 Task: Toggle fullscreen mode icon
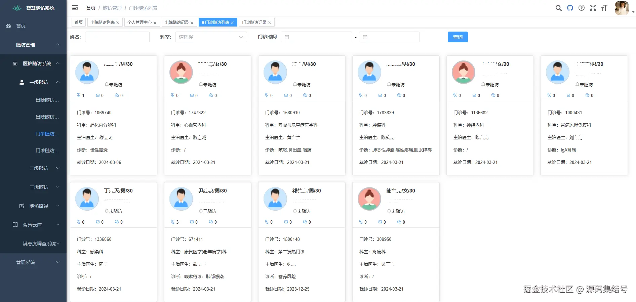click(593, 8)
